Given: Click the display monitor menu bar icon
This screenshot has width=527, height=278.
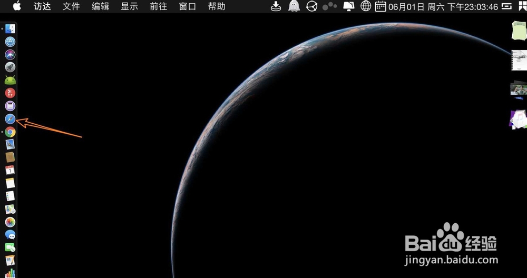Looking at the screenshot, I should [x=348, y=6].
